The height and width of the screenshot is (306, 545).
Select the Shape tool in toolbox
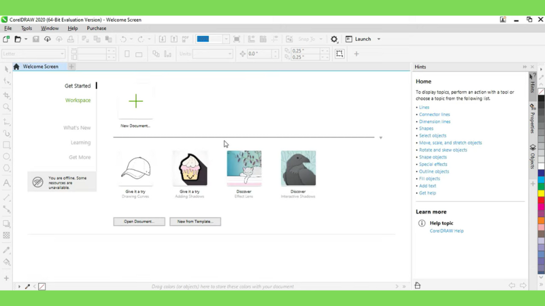(x=6, y=81)
